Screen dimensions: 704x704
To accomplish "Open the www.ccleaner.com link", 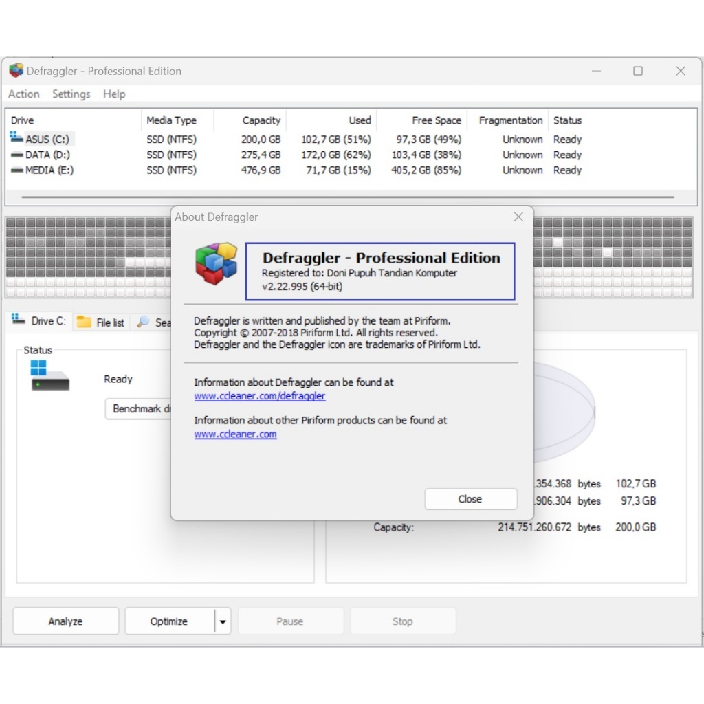I will pyautogui.click(x=235, y=434).
